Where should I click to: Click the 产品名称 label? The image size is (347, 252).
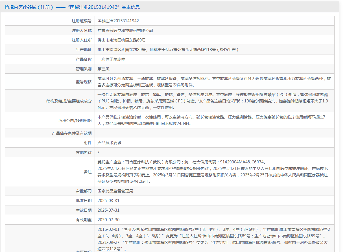[84, 59]
